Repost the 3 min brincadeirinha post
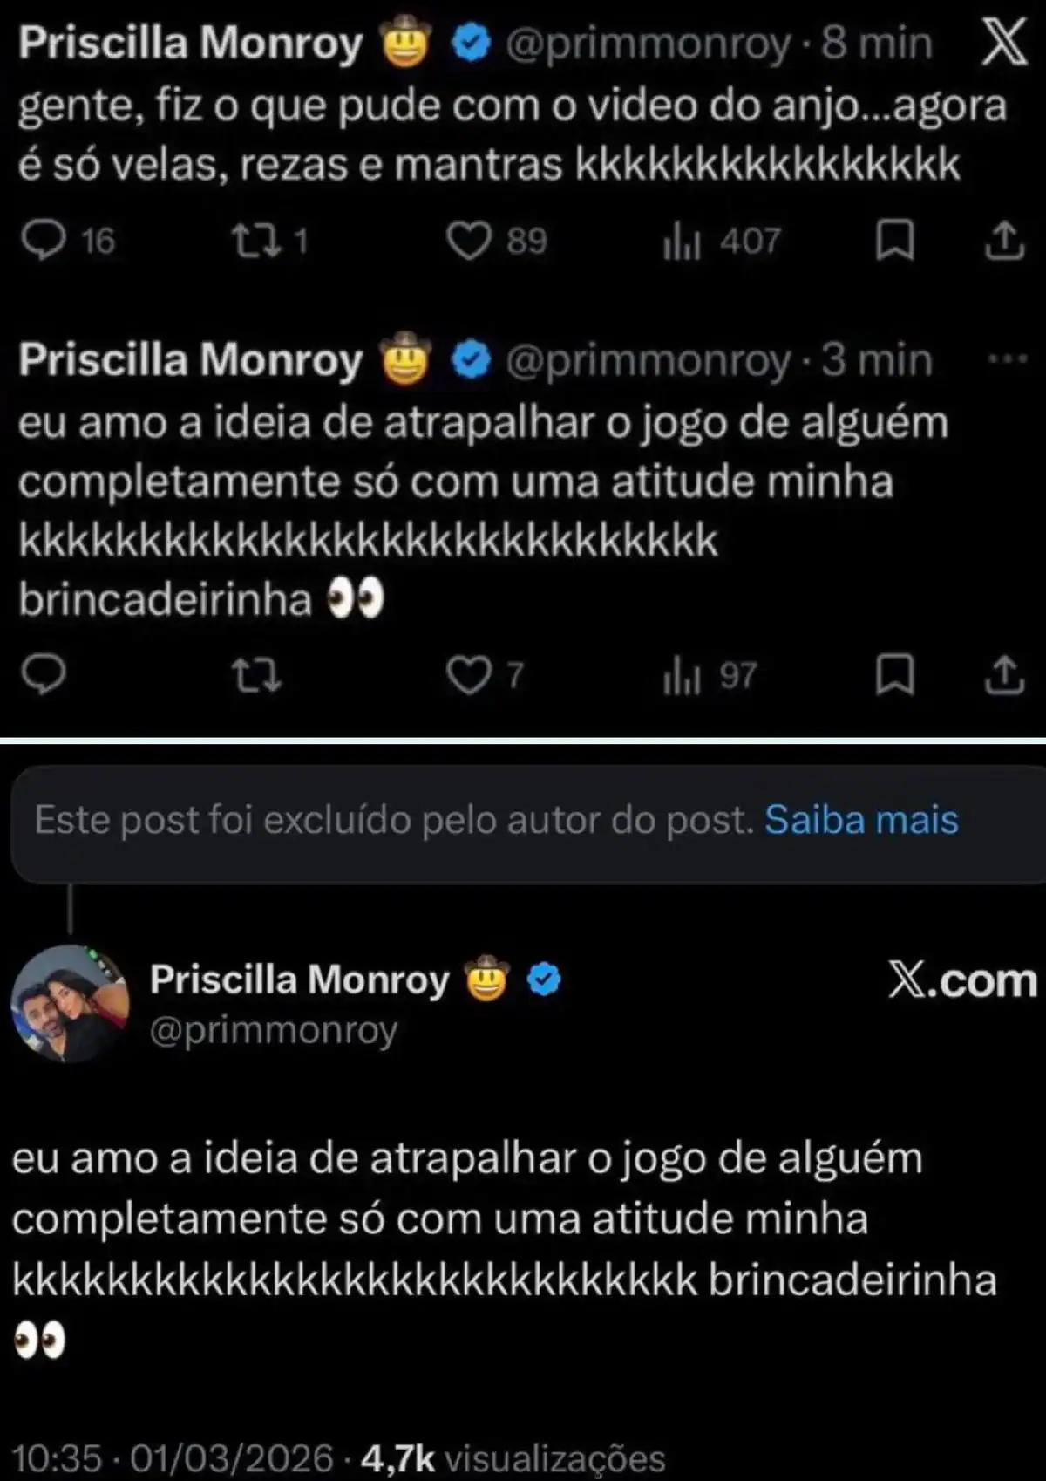 (255, 676)
